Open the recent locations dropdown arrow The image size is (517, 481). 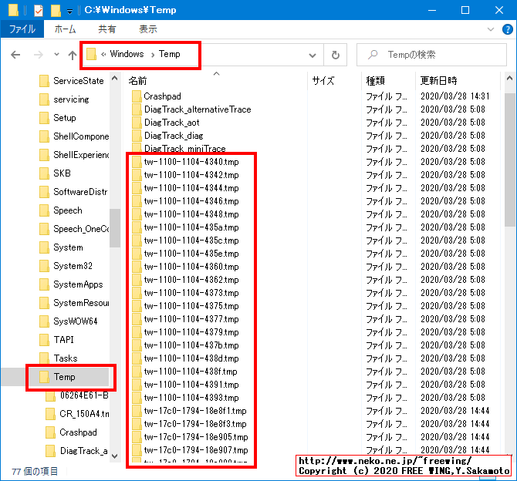(x=56, y=55)
